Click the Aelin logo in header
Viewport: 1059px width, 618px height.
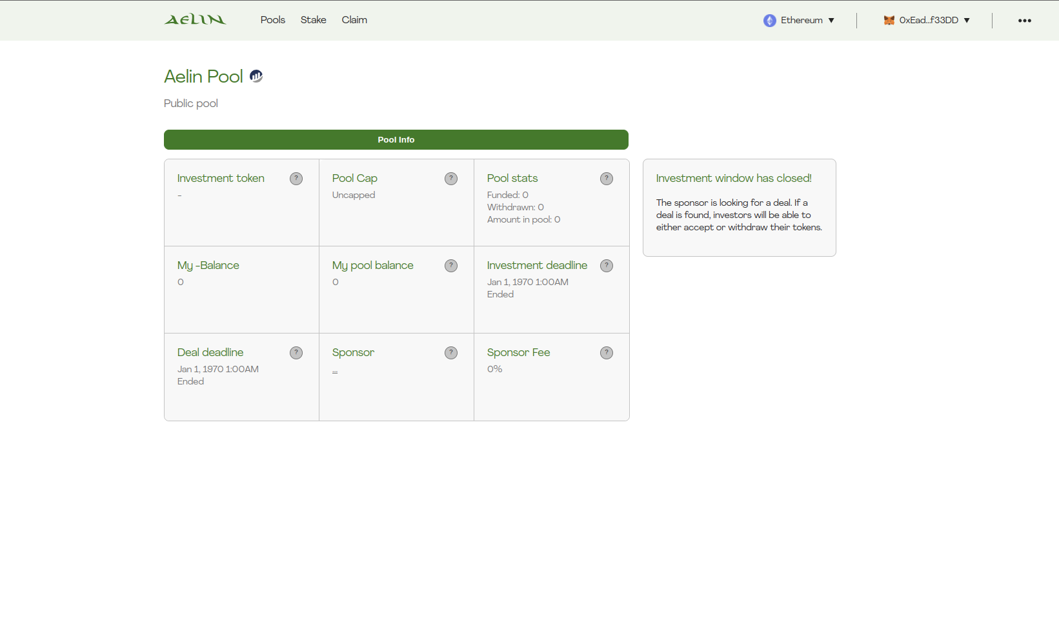coord(195,20)
